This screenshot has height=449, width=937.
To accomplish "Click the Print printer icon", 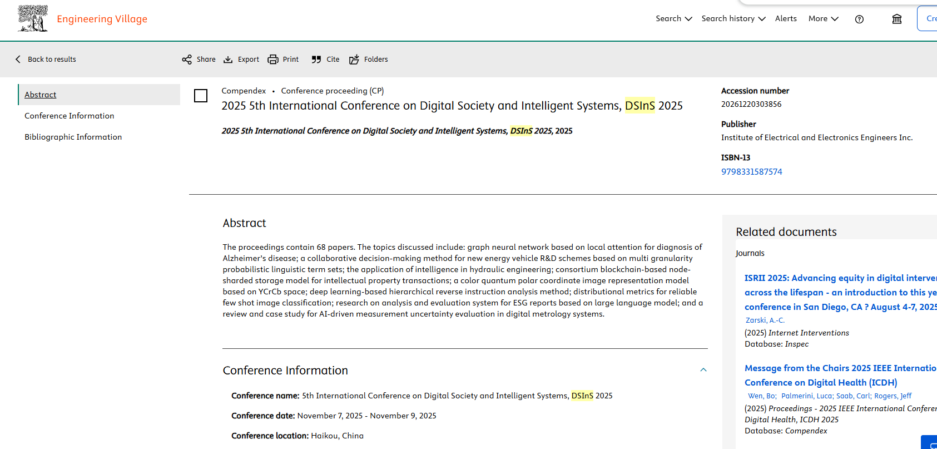I will coord(273,60).
